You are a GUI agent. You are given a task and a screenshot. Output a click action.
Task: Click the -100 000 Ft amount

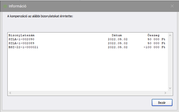click(154, 47)
